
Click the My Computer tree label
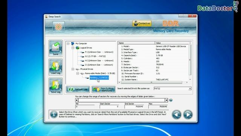[81, 43]
